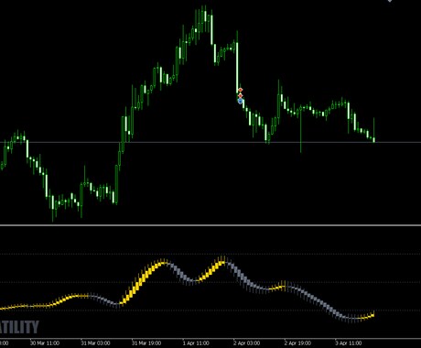Click the 31 Mar 19:00 time label
421x348 pixels.
(146, 343)
